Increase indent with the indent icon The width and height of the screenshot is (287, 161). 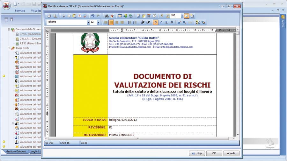(148, 23)
